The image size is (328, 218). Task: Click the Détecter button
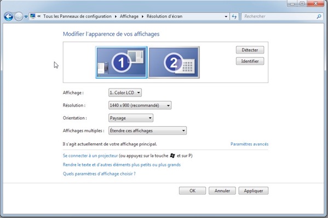(250, 50)
